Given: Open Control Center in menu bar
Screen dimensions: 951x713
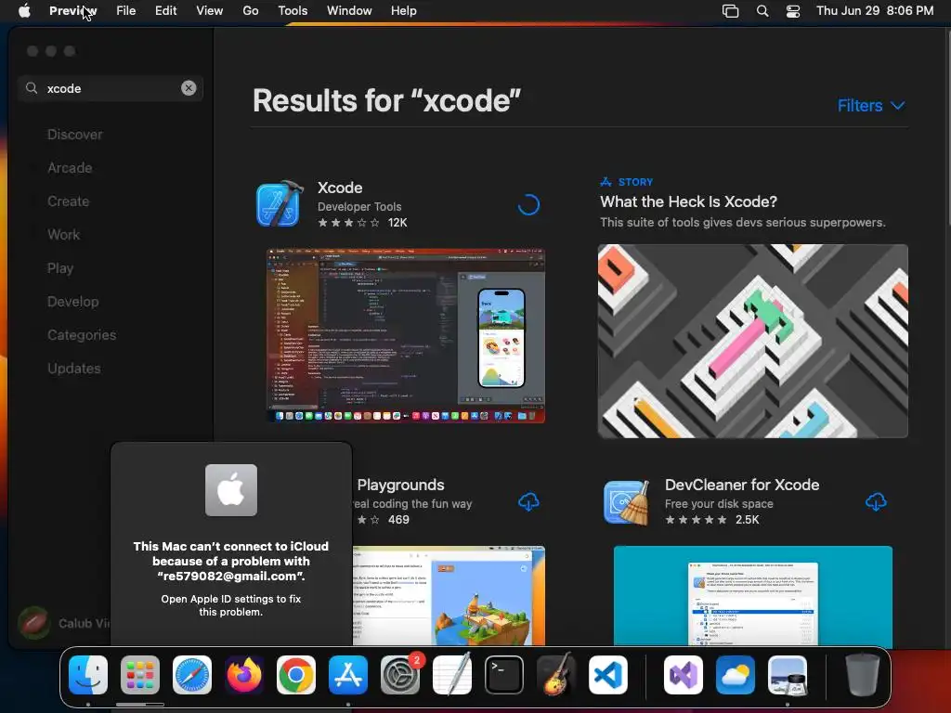Looking at the screenshot, I should click(x=793, y=11).
